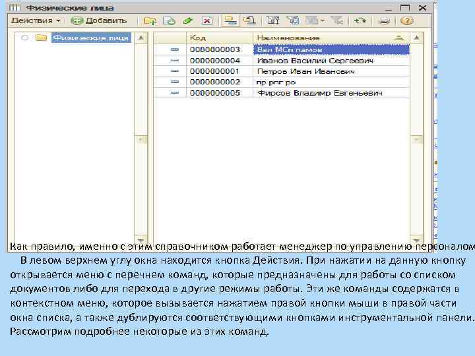This screenshot has height=356, width=475.
Task: Select the highlighted row Вал МСп памов
Action: tap(331, 49)
